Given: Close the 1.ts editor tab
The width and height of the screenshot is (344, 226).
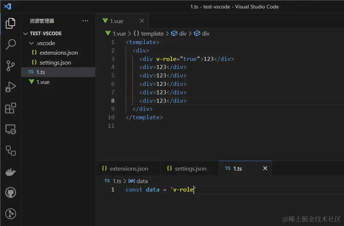Looking at the screenshot, I should click(x=265, y=168).
